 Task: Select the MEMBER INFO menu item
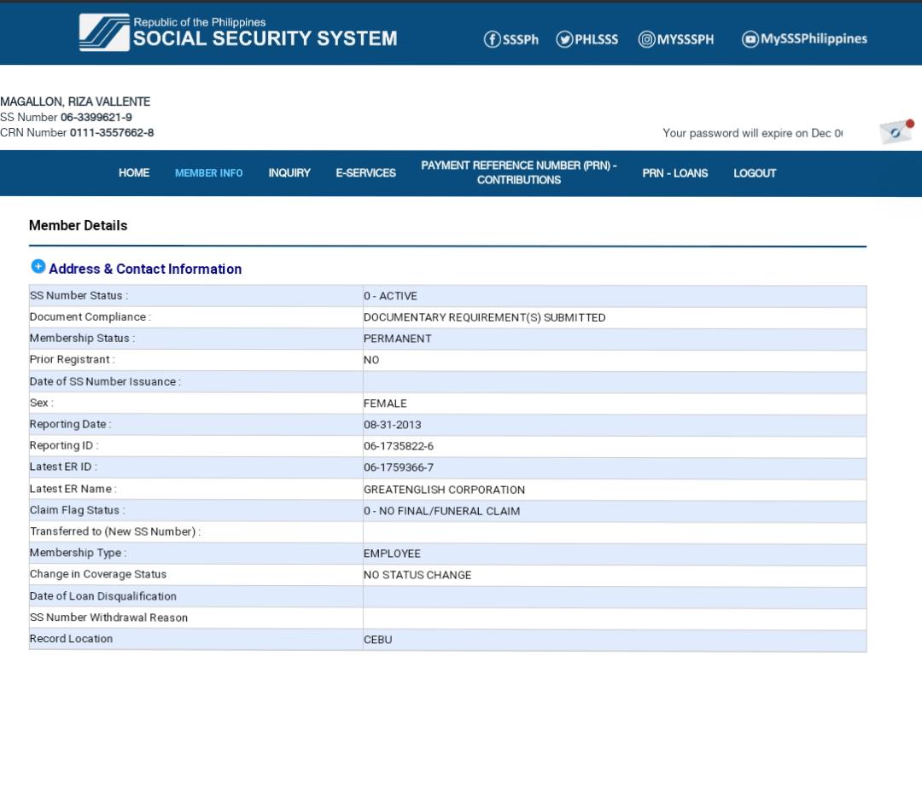point(208,173)
